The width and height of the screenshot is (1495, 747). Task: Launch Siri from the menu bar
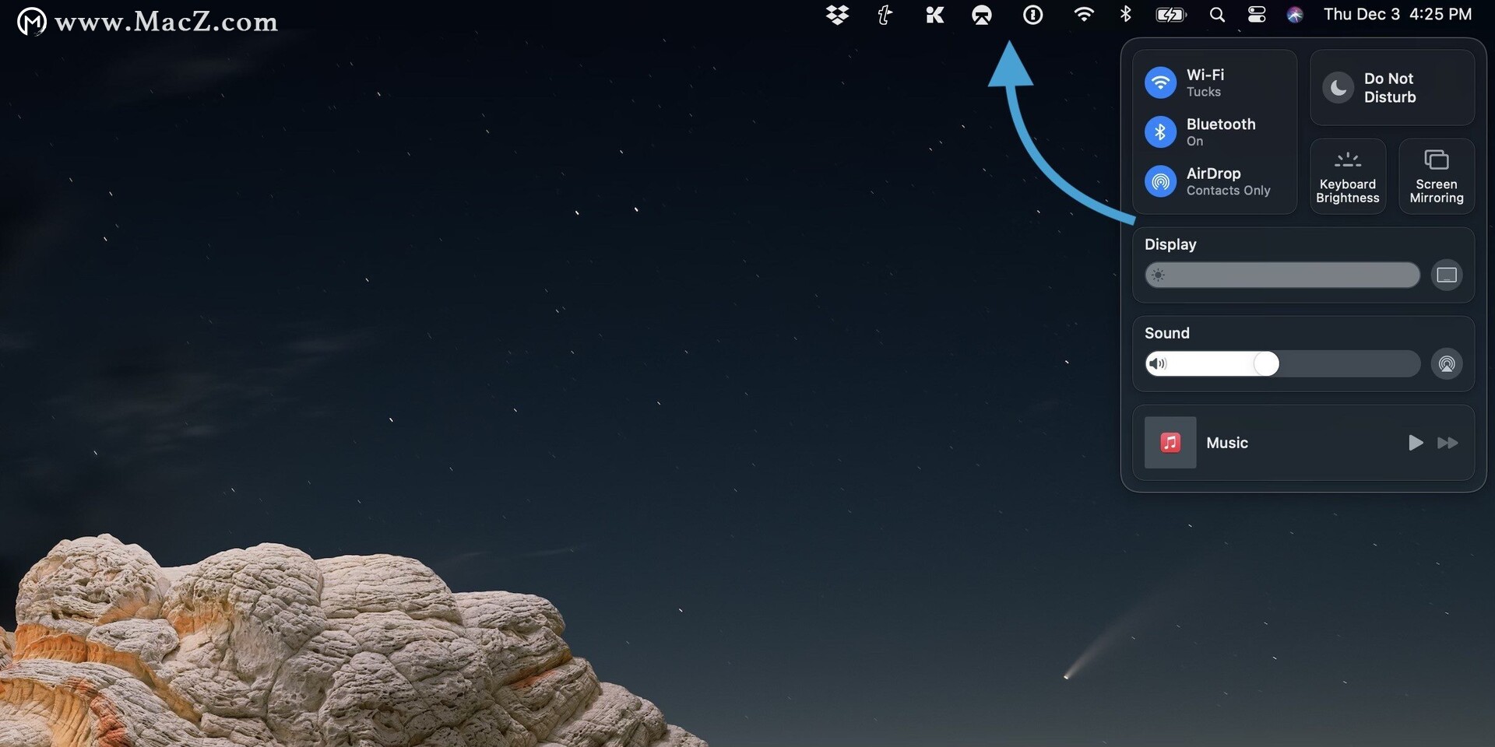(x=1295, y=15)
